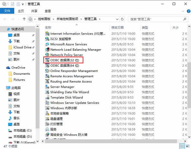Click the Network Load Balancing Manager icon
This screenshot has width=191, height=149.
click(x=47, y=49)
